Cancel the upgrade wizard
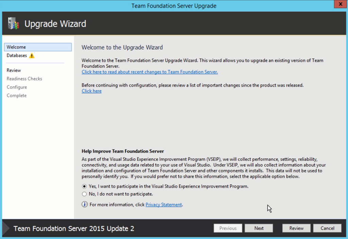 point(327,228)
